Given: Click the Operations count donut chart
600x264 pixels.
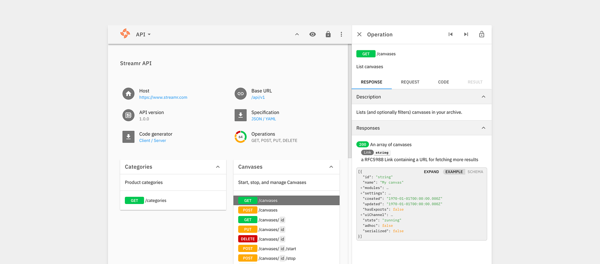Looking at the screenshot, I should click(x=241, y=137).
